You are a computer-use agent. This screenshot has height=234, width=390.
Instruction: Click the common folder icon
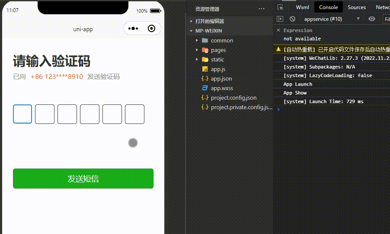(x=205, y=40)
